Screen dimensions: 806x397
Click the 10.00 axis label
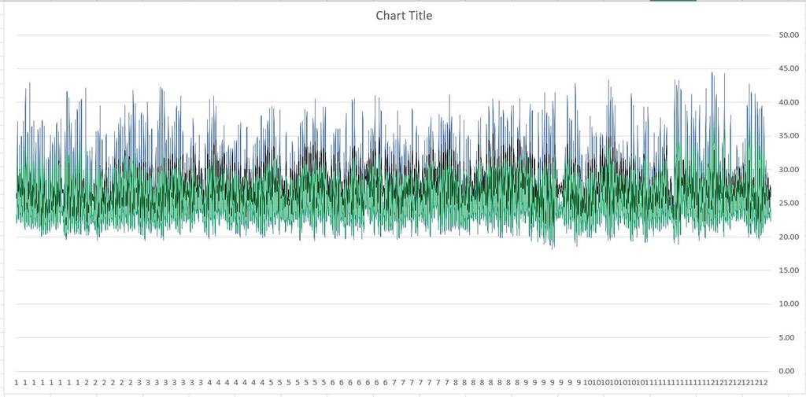[x=789, y=304]
